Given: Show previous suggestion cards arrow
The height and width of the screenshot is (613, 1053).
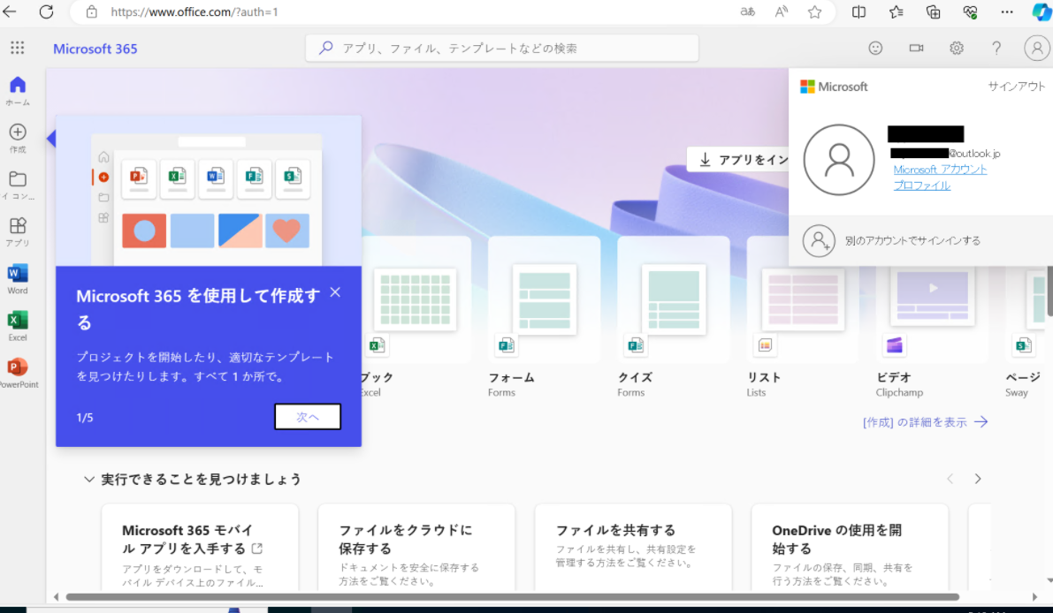Looking at the screenshot, I should coord(950,478).
